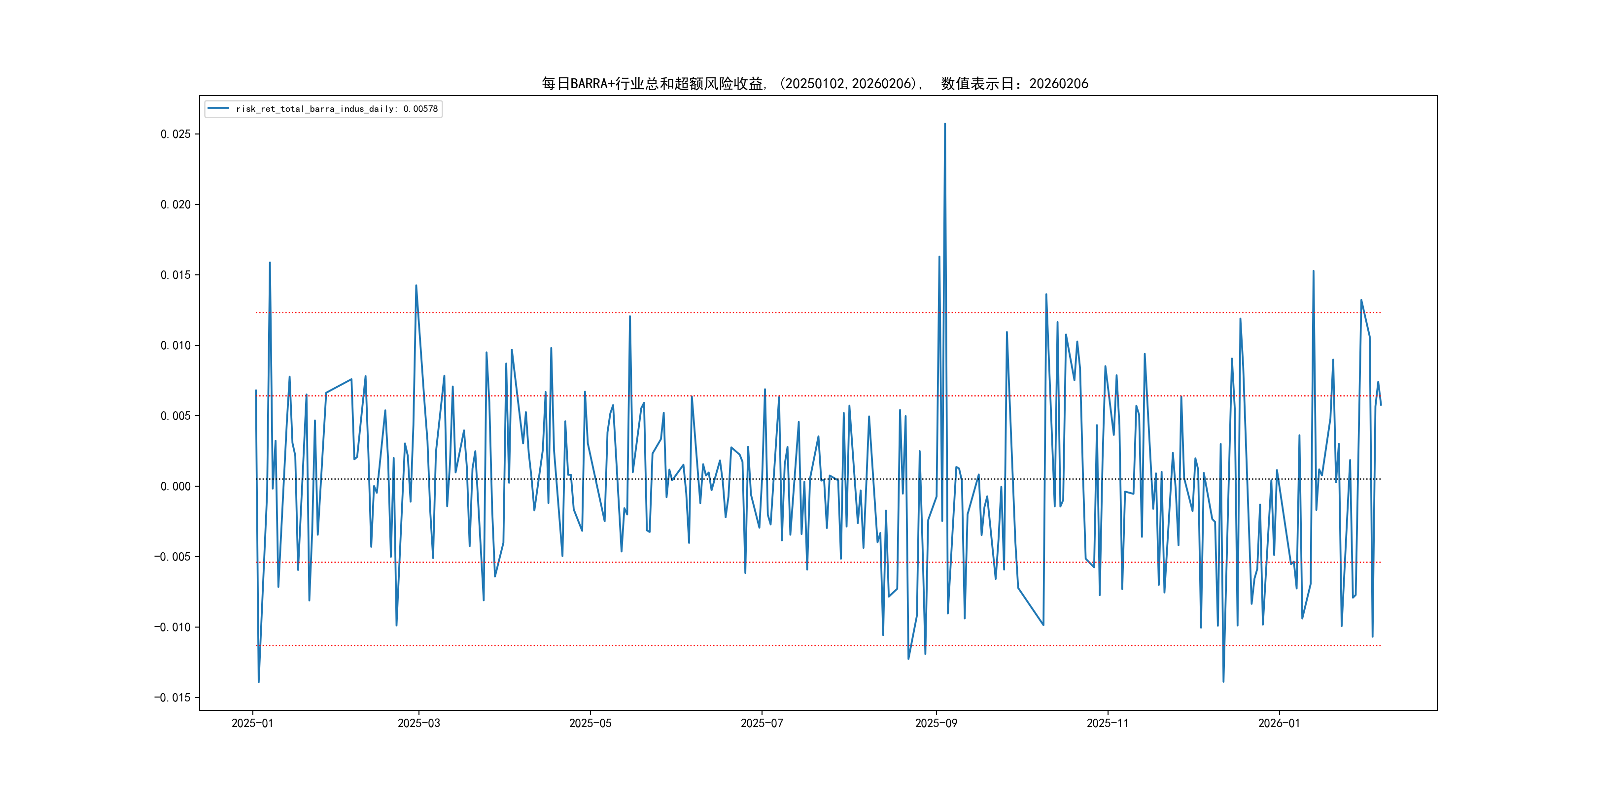Viewport: 1597px width, 798px height.
Task: Click the 2025-01 x-axis date label
Action: [x=252, y=723]
